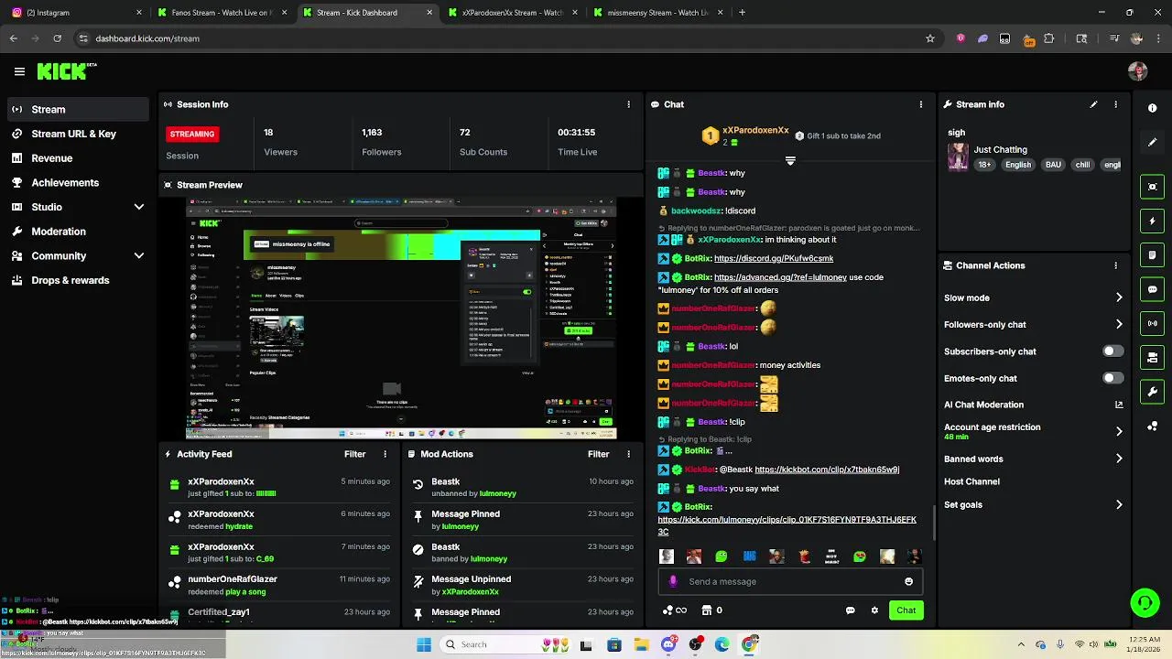Switch to the missmeensy Stream browser tab
This screenshot has width=1172, height=659.
657,13
